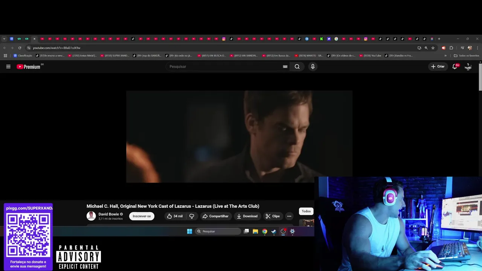This screenshot has width=482, height=271.
Task: Click the Criar button
Action: click(438, 67)
